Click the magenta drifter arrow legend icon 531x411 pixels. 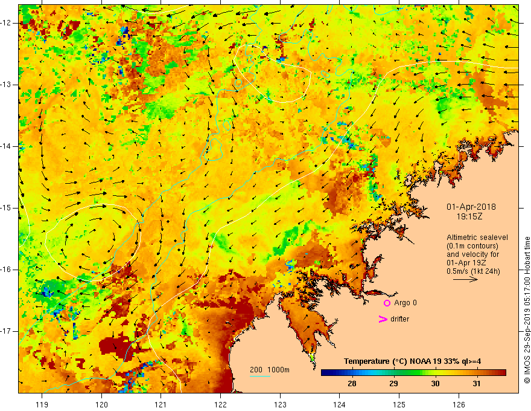click(x=383, y=319)
